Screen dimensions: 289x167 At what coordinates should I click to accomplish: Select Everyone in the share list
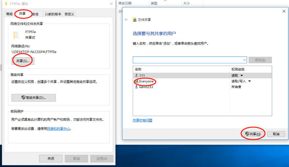point(202,81)
